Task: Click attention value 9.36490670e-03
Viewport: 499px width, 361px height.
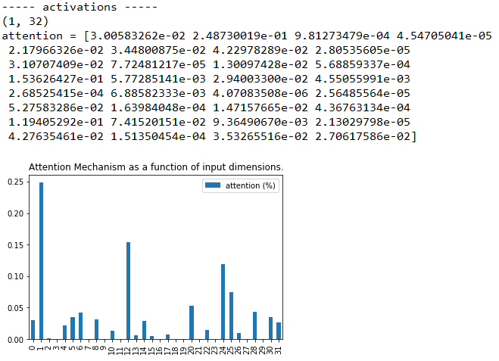Action: (x=260, y=122)
